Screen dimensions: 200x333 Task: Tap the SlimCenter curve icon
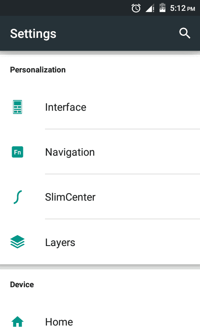click(17, 197)
